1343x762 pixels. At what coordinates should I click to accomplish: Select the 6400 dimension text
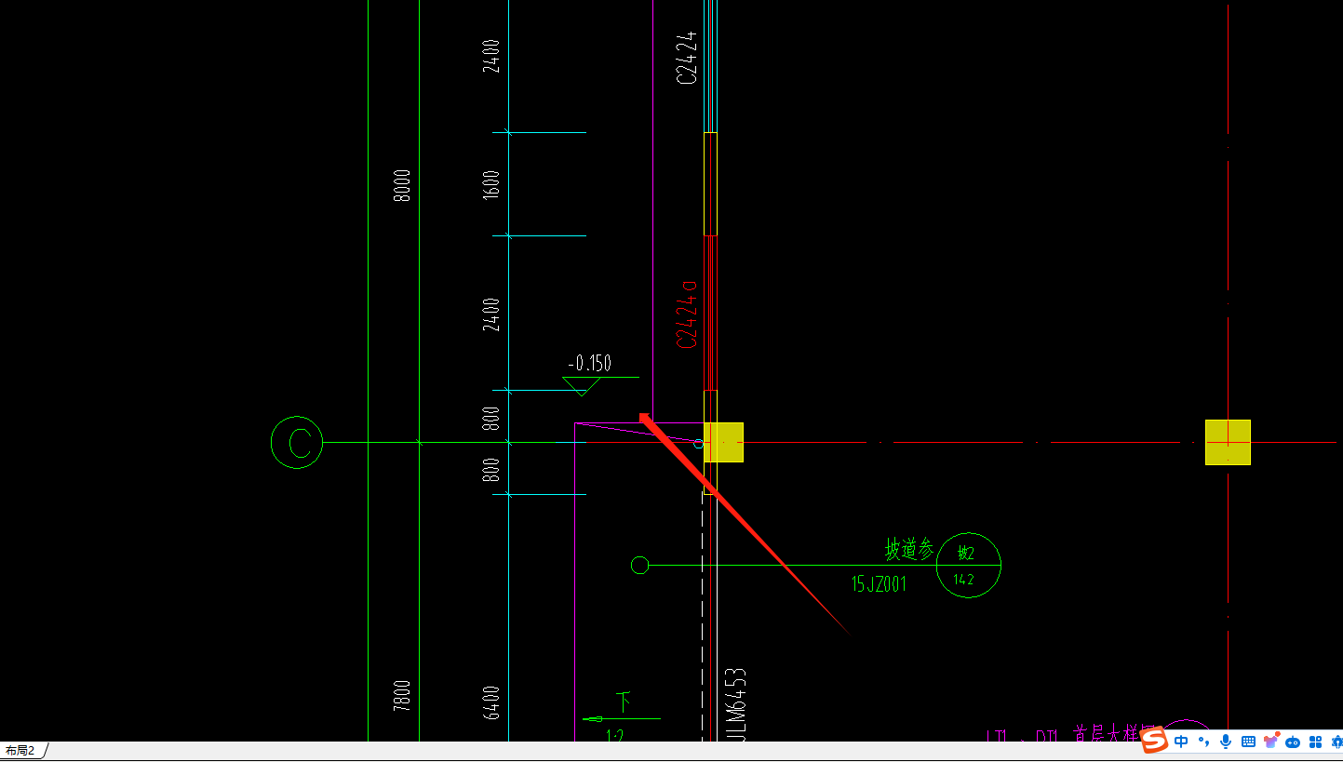(491, 702)
